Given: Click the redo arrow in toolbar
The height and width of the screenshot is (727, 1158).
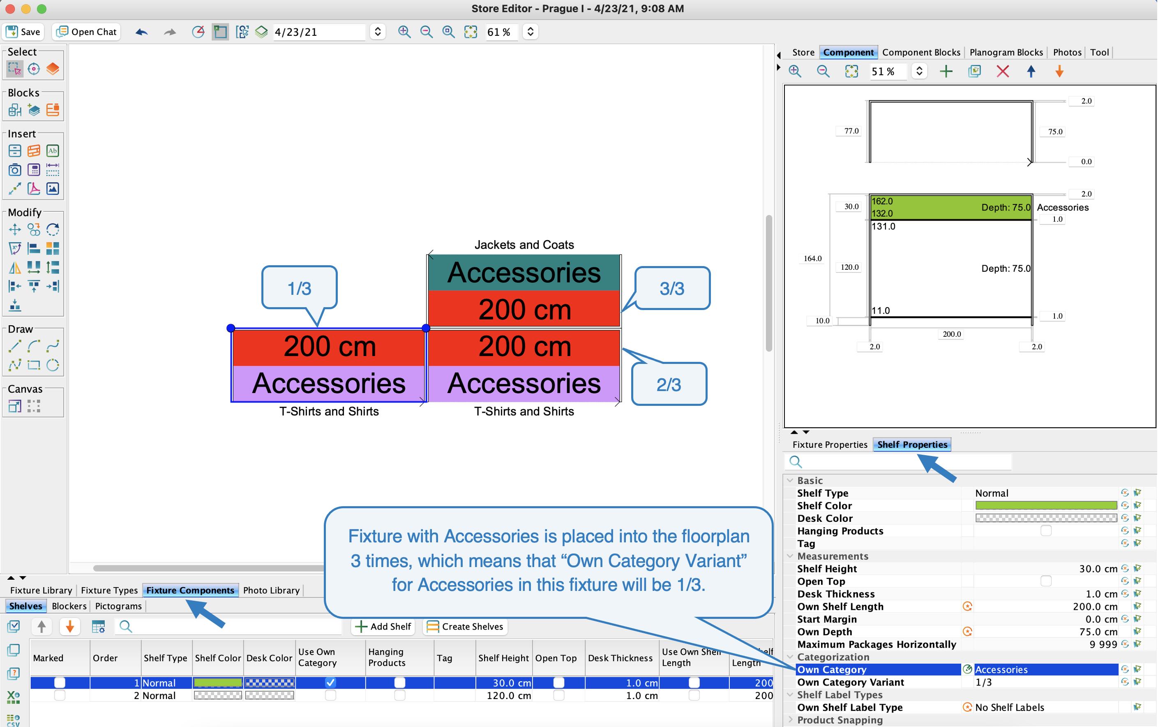Looking at the screenshot, I should click(x=170, y=32).
